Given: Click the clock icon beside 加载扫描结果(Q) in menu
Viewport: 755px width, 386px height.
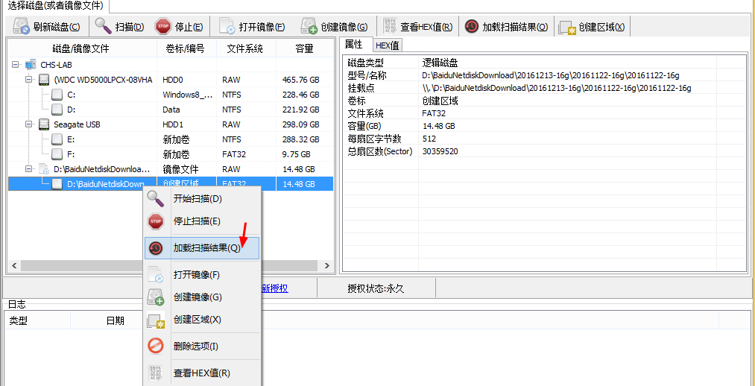Looking at the screenshot, I should pos(156,248).
